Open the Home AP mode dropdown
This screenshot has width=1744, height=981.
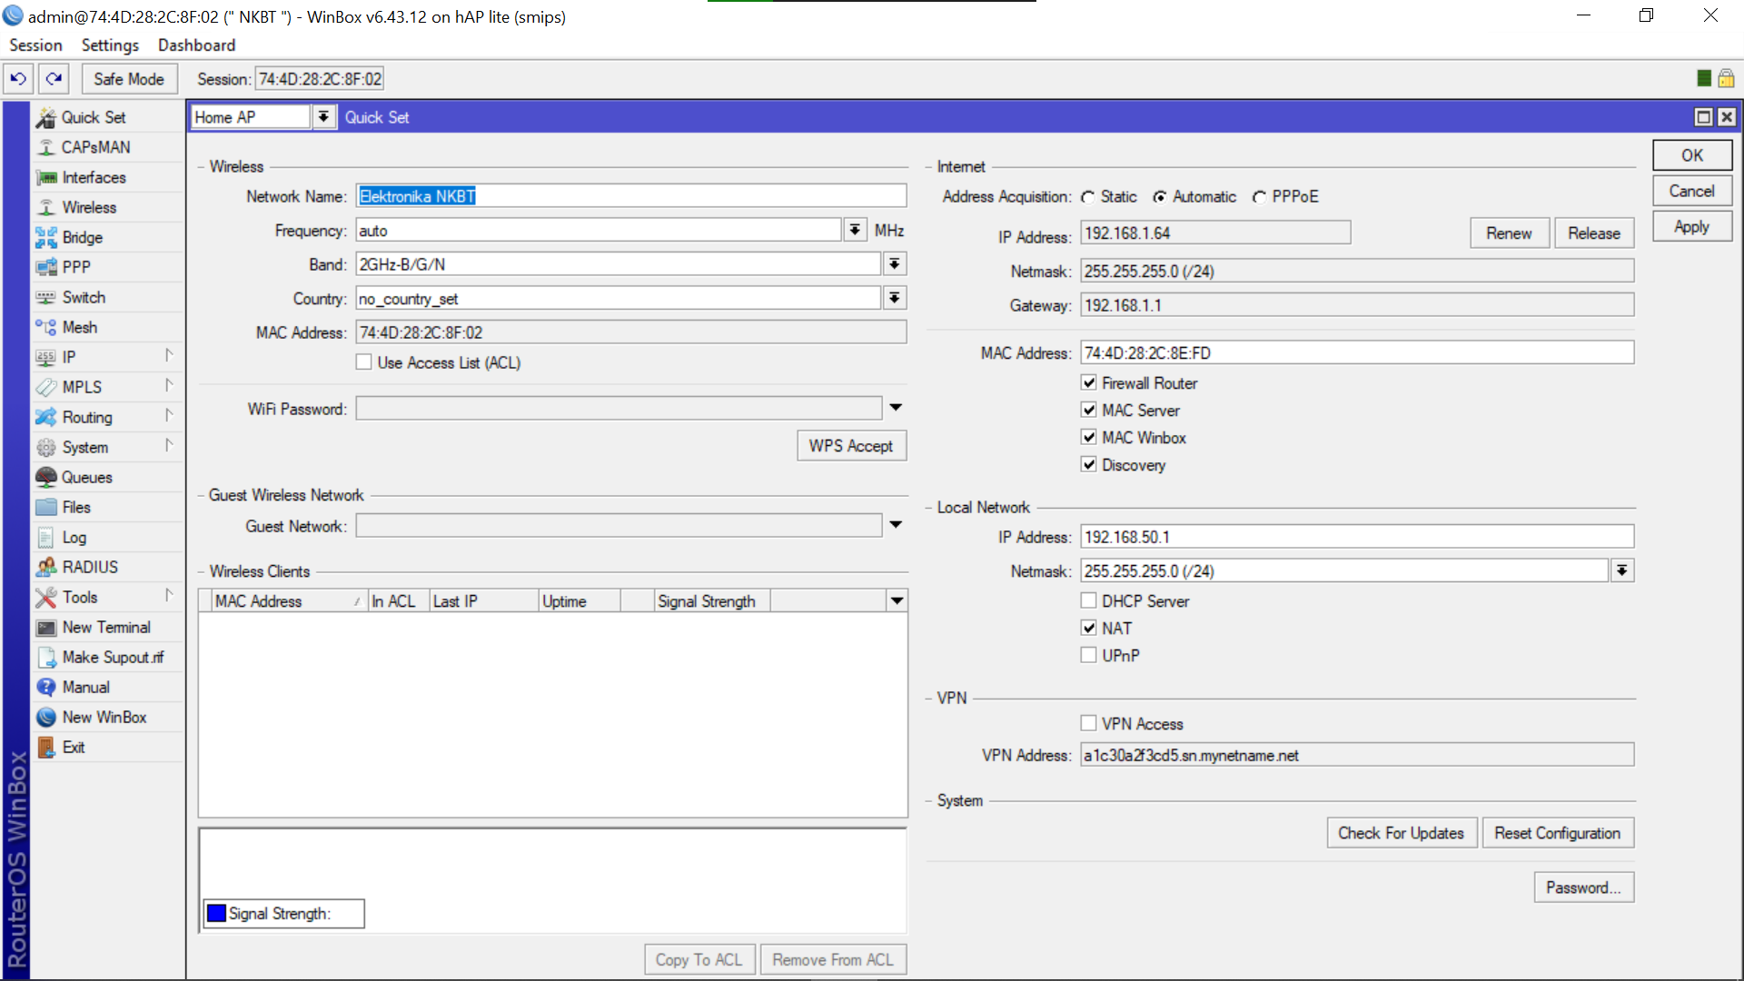pos(323,117)
